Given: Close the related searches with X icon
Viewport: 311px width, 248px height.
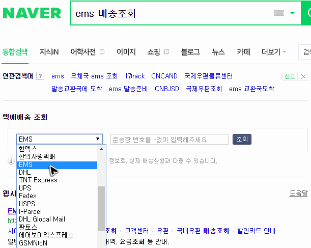Looking at the screenshot, I should point(303,76).
